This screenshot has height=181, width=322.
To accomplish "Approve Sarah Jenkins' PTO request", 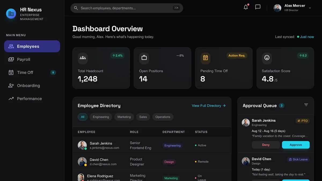I will 296,145.
